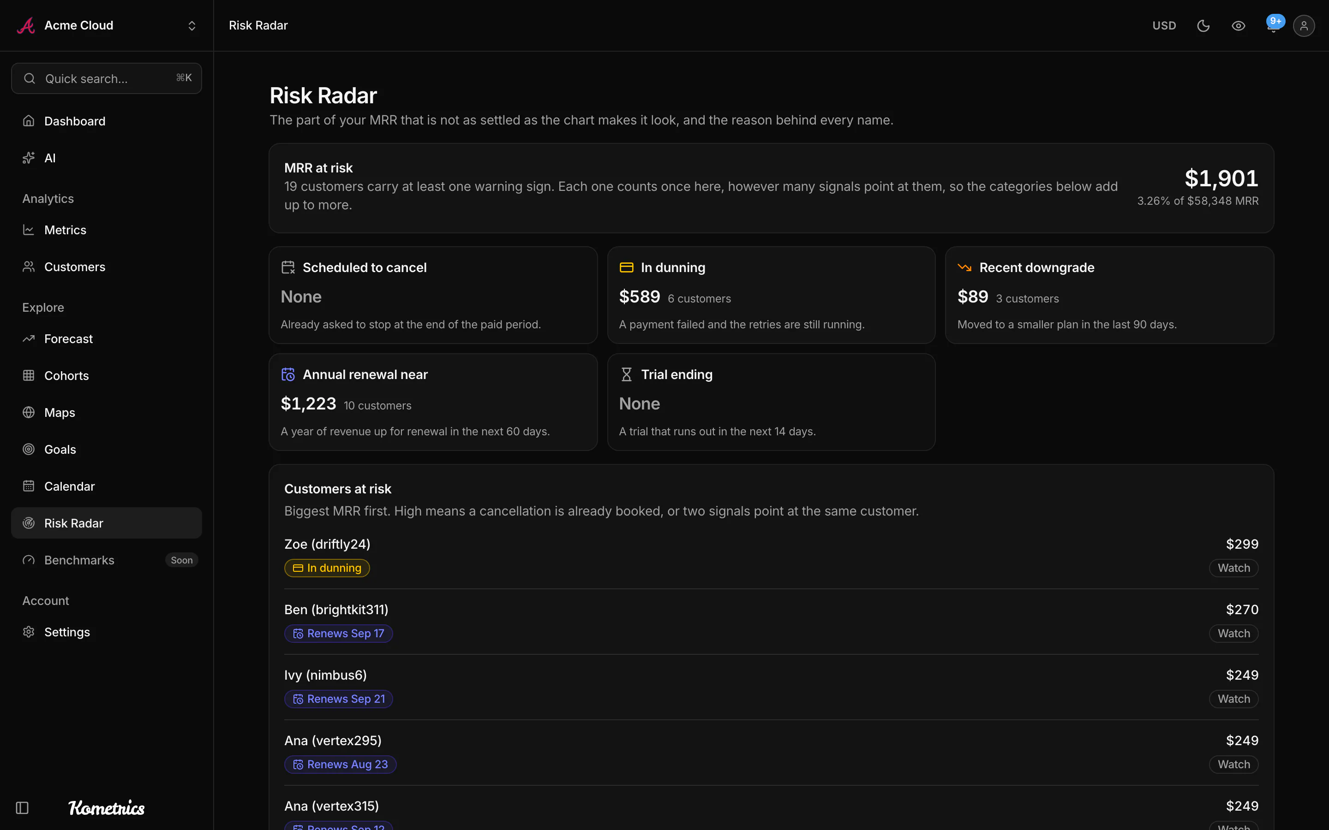Open customer Ana (vertex295)
This screenshot has width=1329, height=830.
tap(333, 741)
